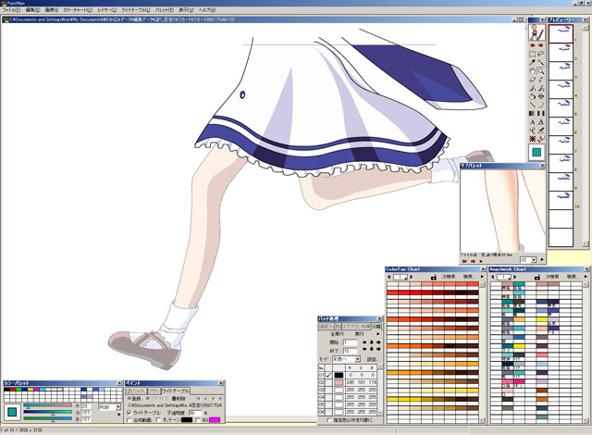Click the lock icon in ColorFan Chart
Viewport: 592px width, 435px height.
[x=434, y=277]
